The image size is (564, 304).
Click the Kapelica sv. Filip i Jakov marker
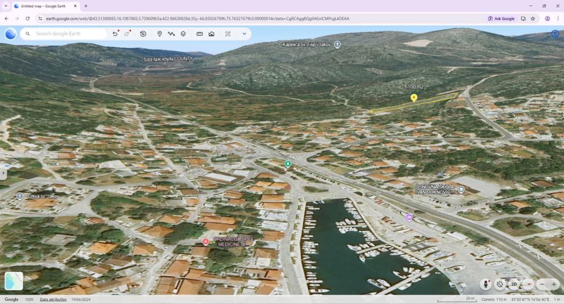click(x=338, y=45)
